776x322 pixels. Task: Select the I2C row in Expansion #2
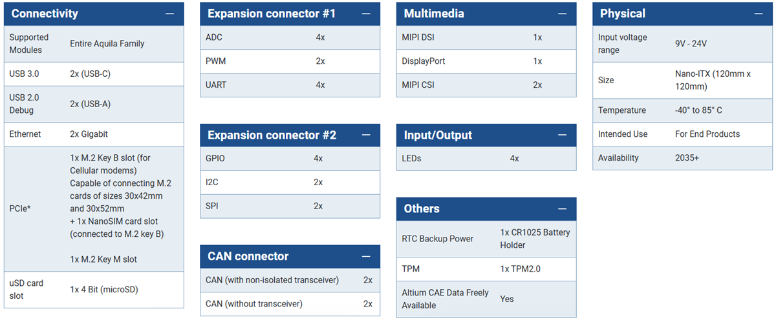(x=290, y=183)
